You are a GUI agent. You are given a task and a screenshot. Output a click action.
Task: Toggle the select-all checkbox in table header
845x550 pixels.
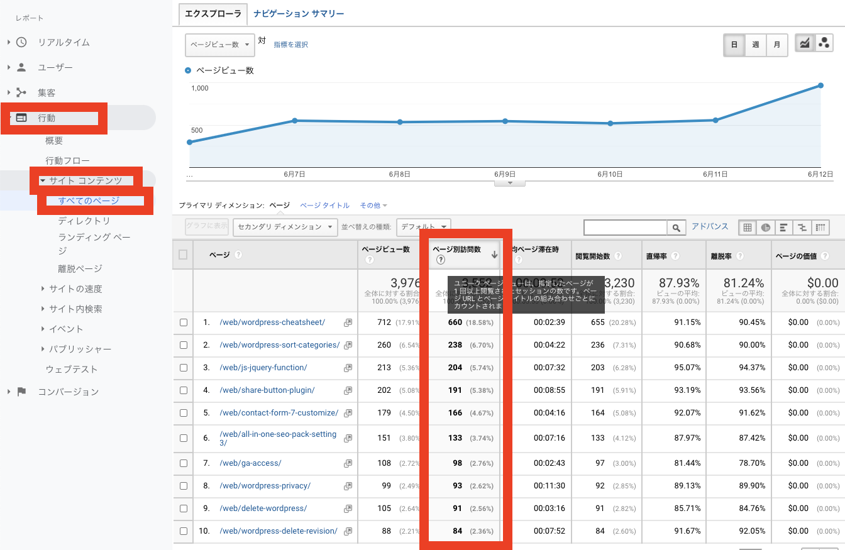(x=183, y=255)
